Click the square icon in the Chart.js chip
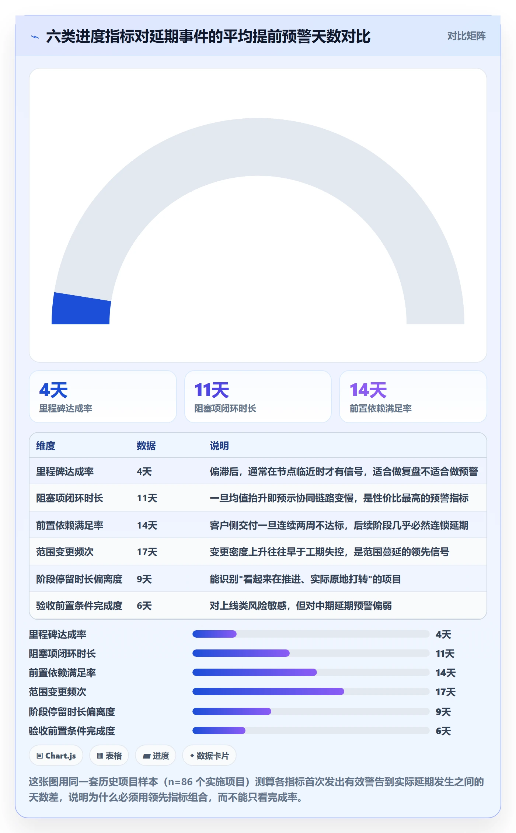 pos(40,756)
